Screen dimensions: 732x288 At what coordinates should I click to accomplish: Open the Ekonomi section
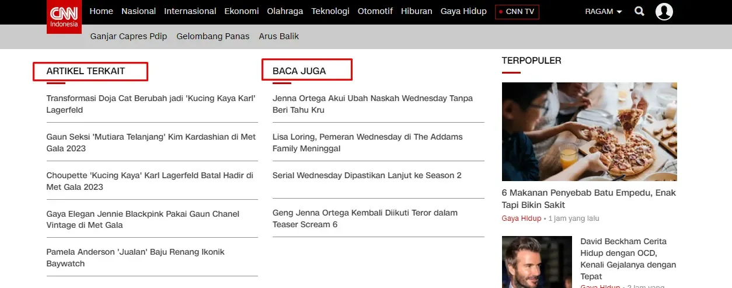tap(242, 11)
